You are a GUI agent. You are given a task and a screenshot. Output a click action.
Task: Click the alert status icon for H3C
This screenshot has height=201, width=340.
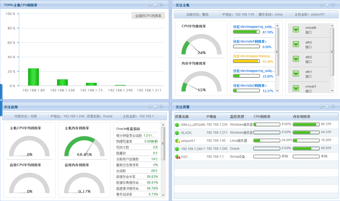click(177, 157)
